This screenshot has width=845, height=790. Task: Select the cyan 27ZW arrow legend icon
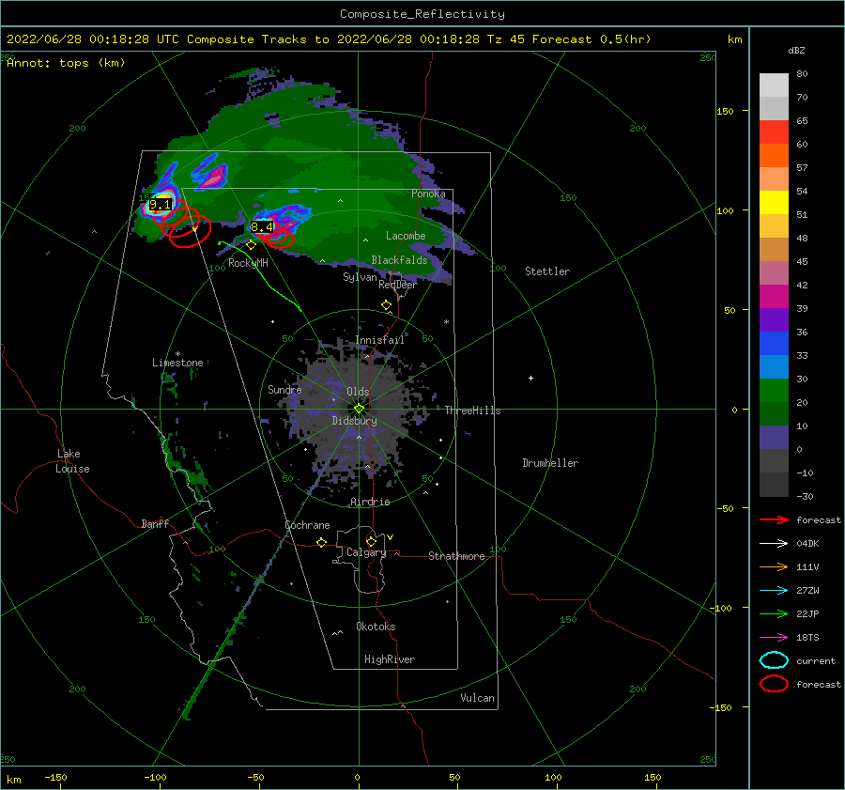coord(774,591)
